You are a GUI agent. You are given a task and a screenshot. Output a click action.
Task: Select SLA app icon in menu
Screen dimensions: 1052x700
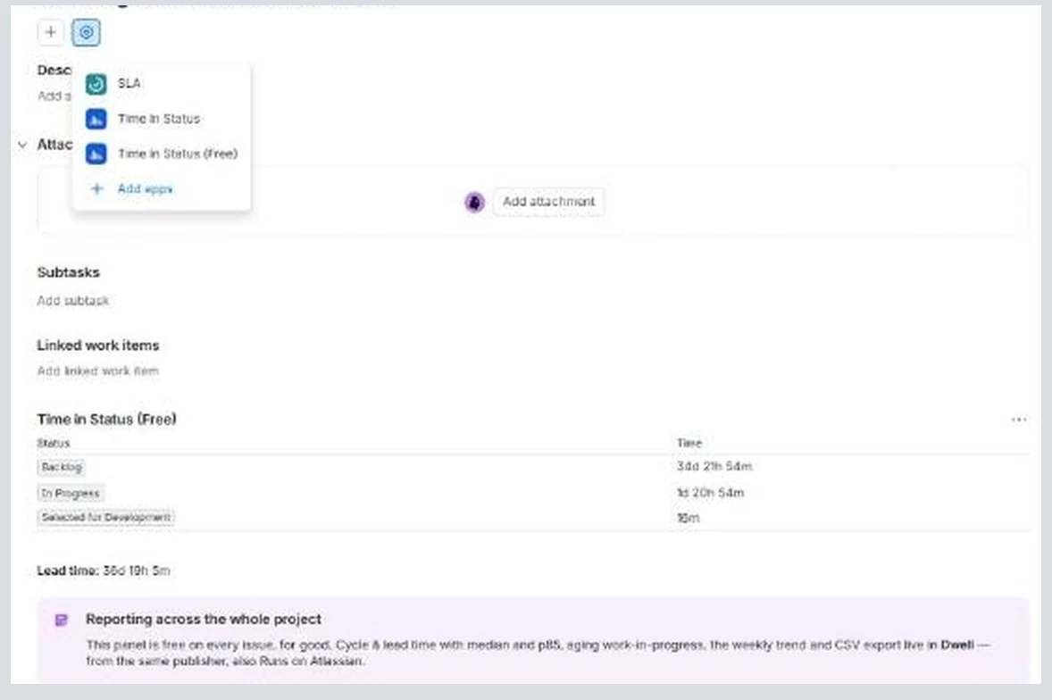pyautogui.click(x=96, y=84)
